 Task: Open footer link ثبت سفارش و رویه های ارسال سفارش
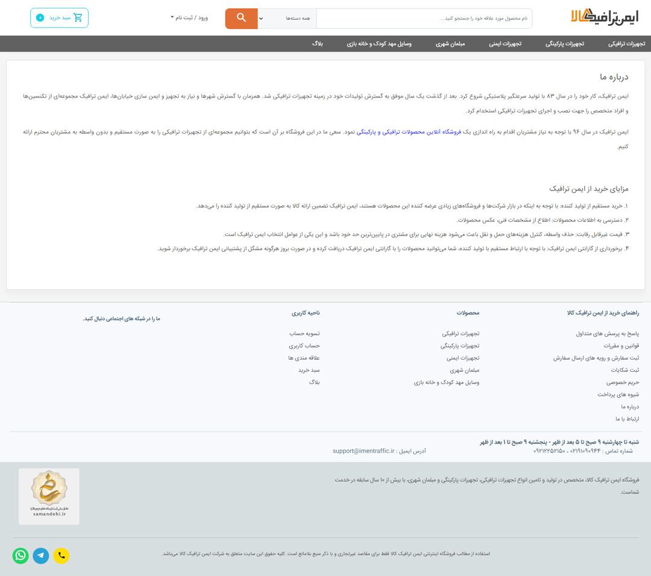pyautogui.click(x=596, y=358)
